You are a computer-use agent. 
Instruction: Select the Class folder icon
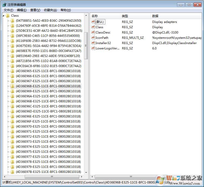pos(8,16)
